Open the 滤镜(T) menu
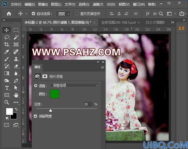 pyautogui.click(x=98, y=4)
